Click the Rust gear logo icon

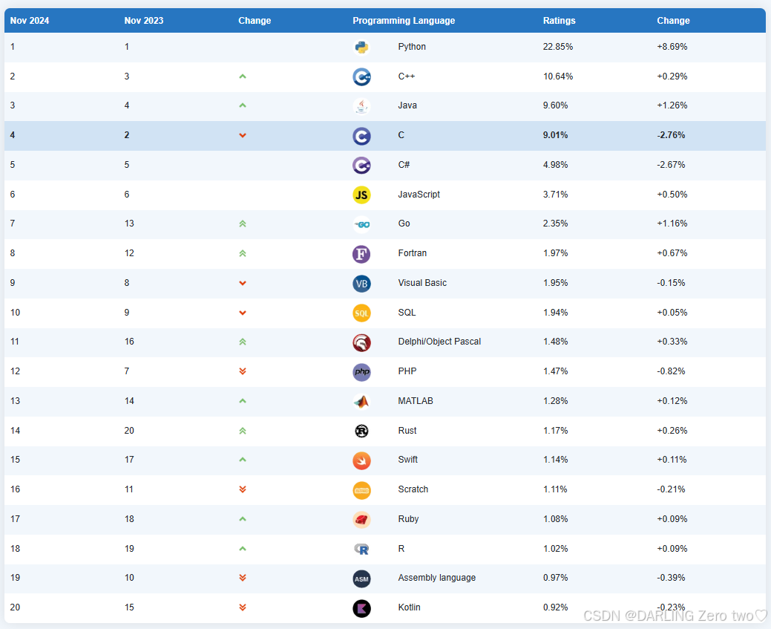(361, 431)
